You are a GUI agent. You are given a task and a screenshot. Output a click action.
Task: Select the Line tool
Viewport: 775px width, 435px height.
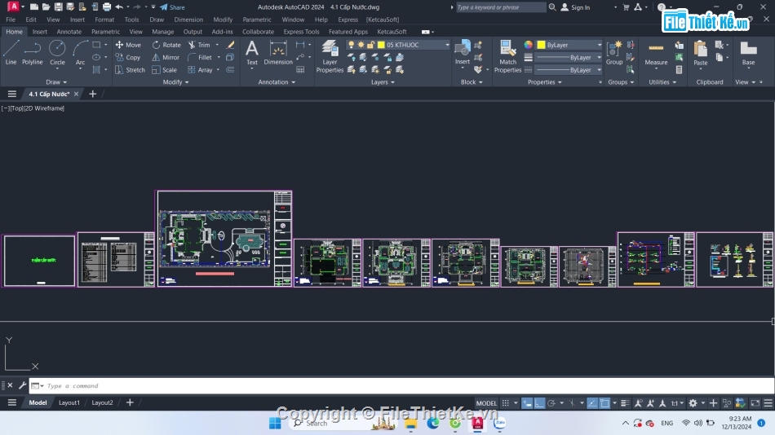11,53
